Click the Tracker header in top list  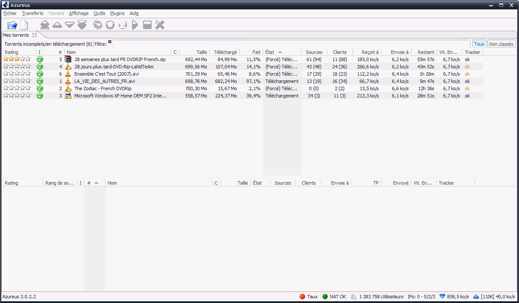point(472,52)
